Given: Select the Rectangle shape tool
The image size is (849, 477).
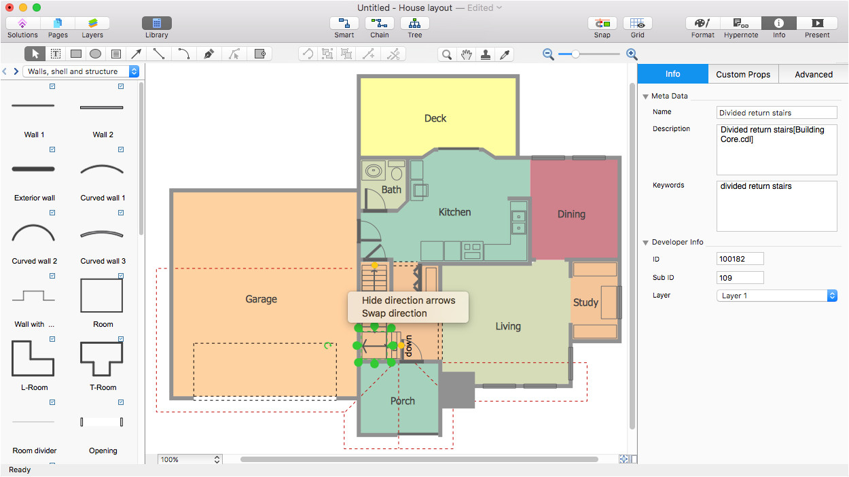Looking at the screenshot, I should tap(76, 54).
